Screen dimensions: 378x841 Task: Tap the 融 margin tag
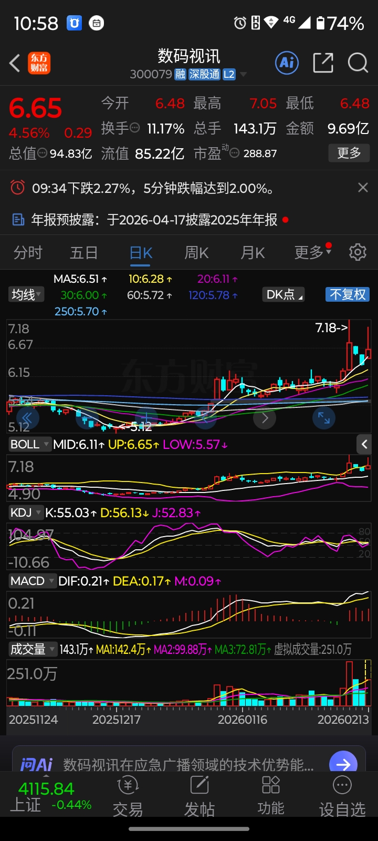point(180,75)
